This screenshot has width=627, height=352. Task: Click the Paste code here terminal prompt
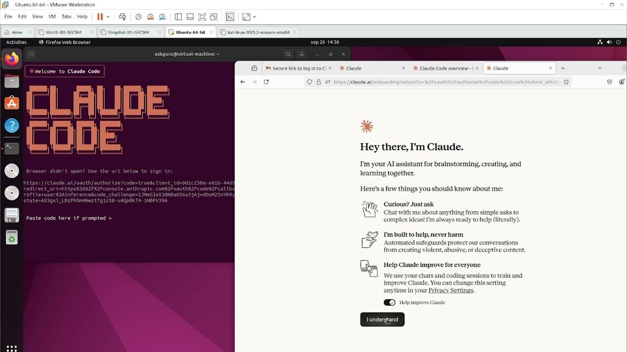(x=69, y=218)
